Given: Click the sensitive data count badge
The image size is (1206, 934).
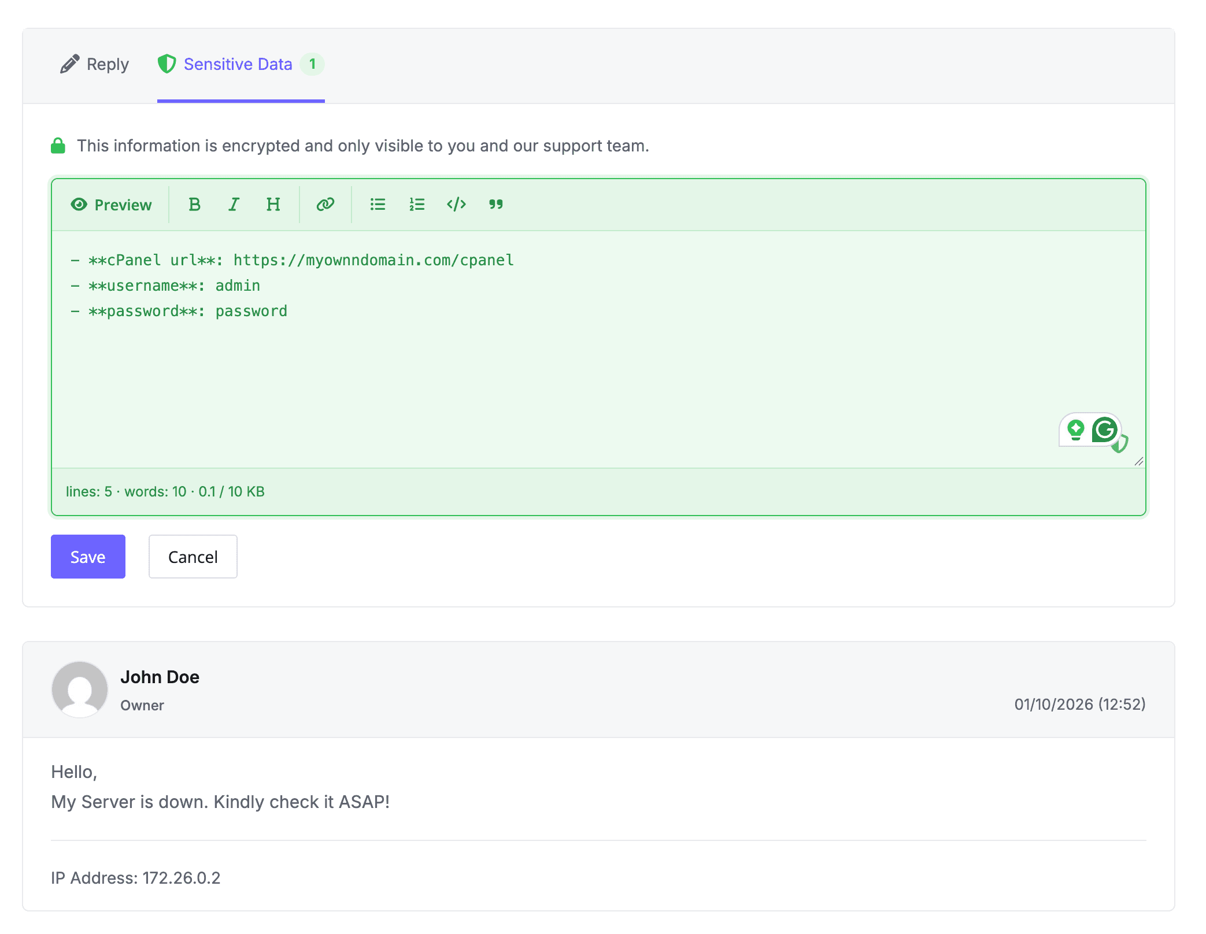Looking at the screenshot, I should (x=312, y=64).
